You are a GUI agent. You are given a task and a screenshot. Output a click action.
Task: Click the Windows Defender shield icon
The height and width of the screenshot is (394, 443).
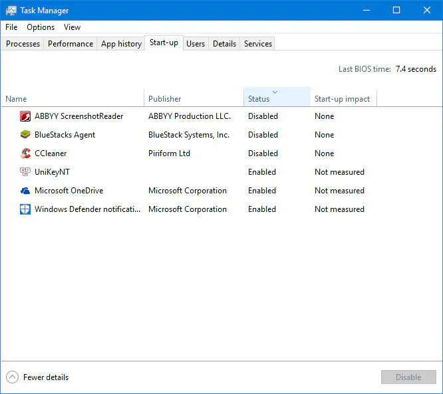(25, 209)
